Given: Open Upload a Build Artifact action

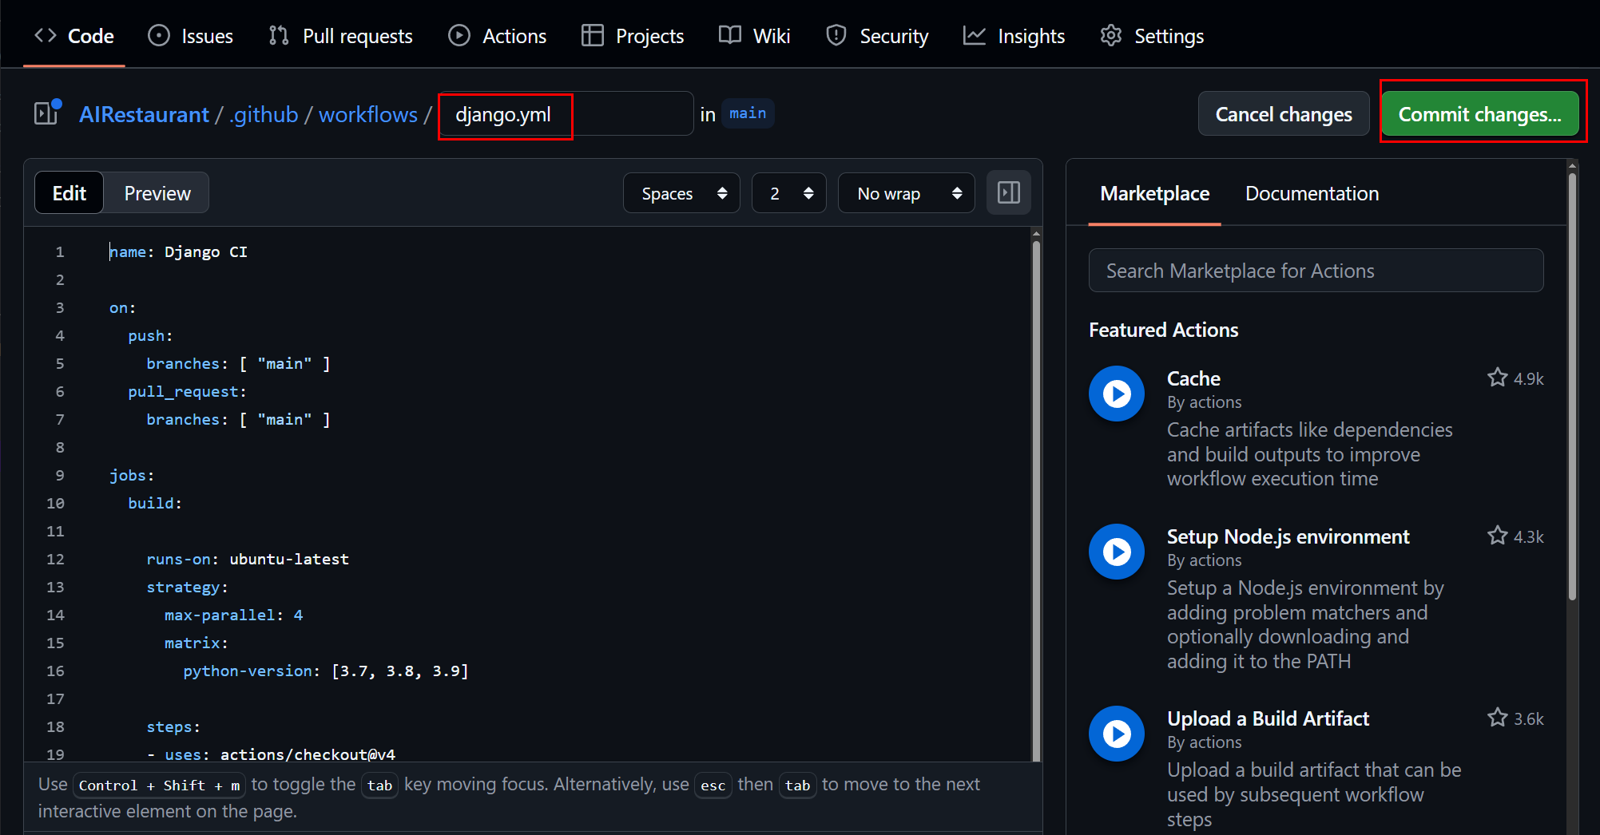Looking at the screenshot, I should point(1268,718).
